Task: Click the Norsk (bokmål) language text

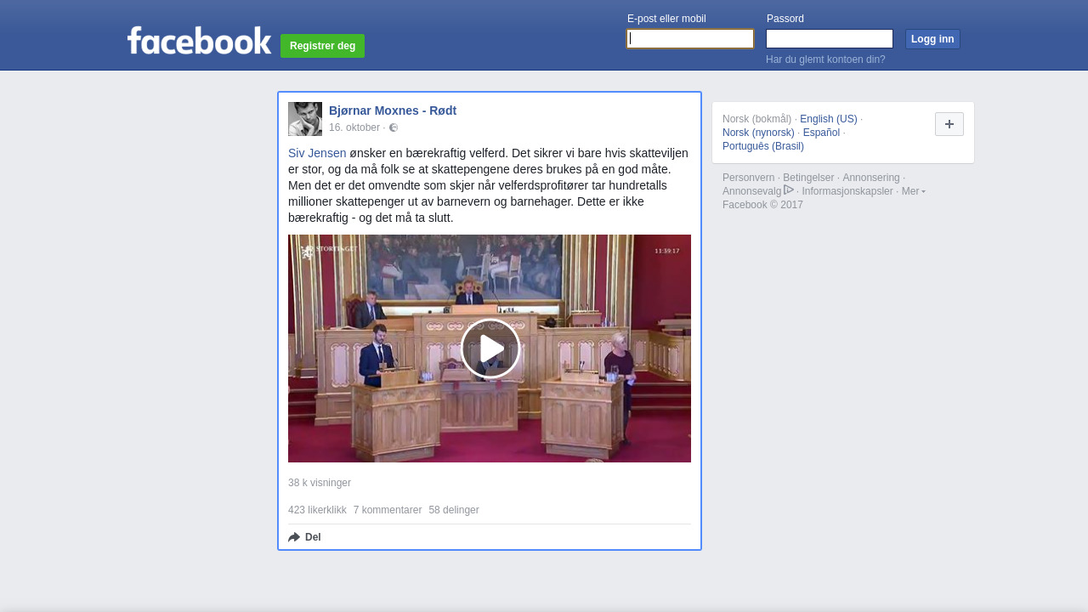Action: click(x=756, y=119)
